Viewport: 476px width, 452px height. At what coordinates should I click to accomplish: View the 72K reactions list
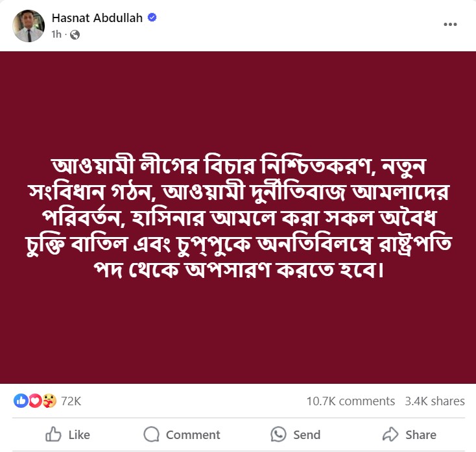[71, 401]
